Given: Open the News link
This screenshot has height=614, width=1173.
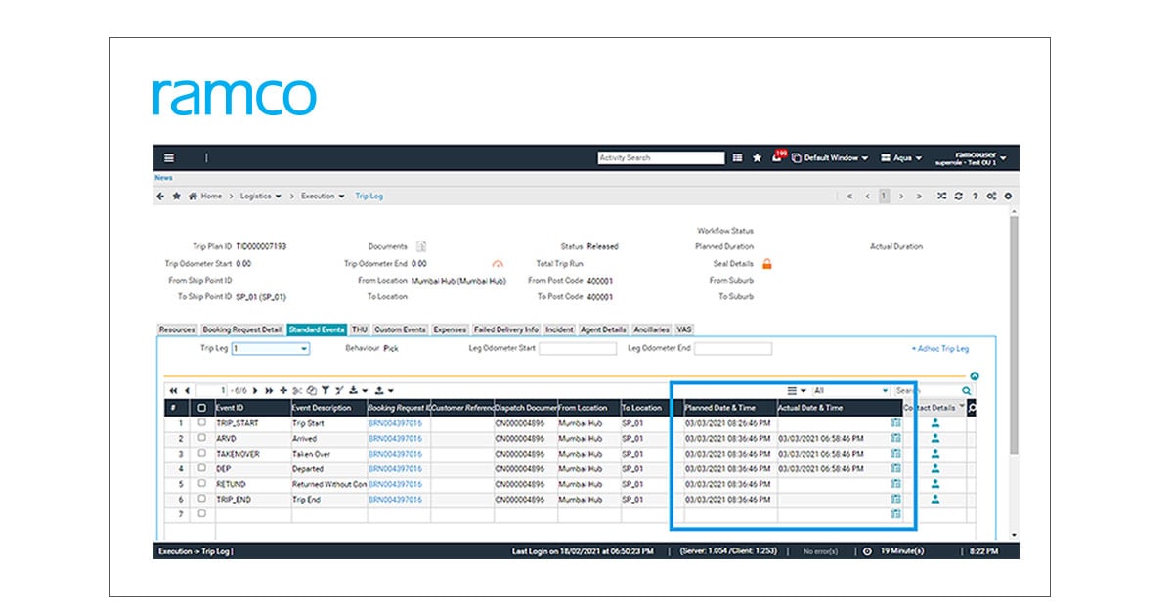Looking at the screenshot, I should pos(163,178).
